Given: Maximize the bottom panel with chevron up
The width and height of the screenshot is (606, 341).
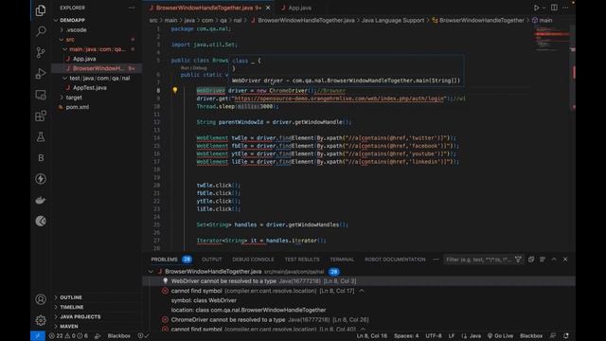Looking at the screenshot, I should 554,260.
